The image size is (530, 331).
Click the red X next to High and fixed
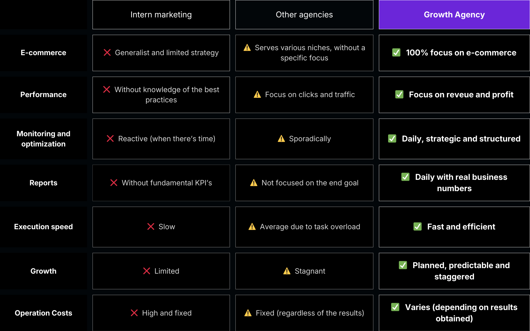click(134, 313)
